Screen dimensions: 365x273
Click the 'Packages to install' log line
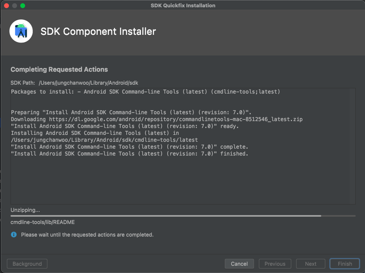point(145,92)
